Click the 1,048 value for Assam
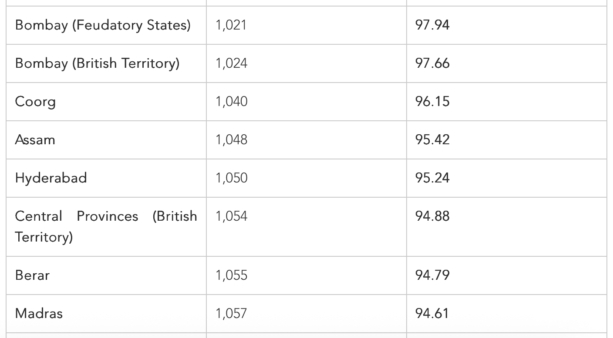 click(232, 140)
